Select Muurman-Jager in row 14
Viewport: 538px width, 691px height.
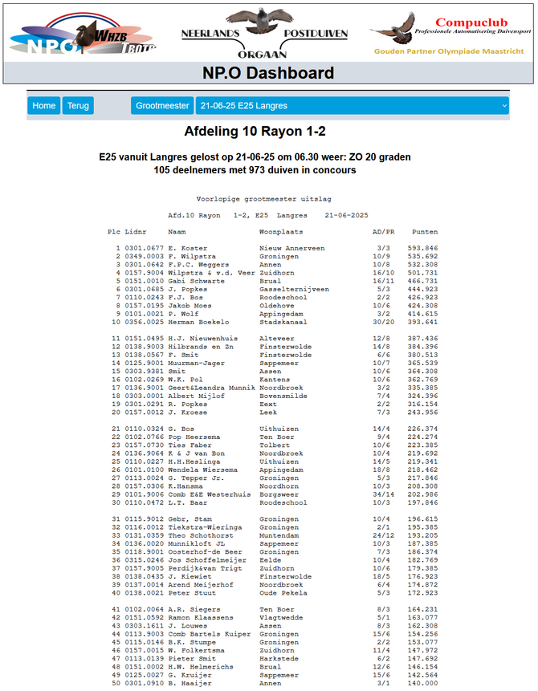coord(196,364)
